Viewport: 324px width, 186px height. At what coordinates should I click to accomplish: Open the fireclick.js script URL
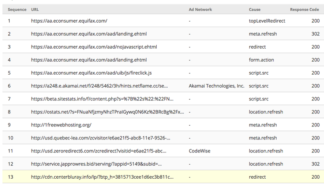tap(92, 73)
